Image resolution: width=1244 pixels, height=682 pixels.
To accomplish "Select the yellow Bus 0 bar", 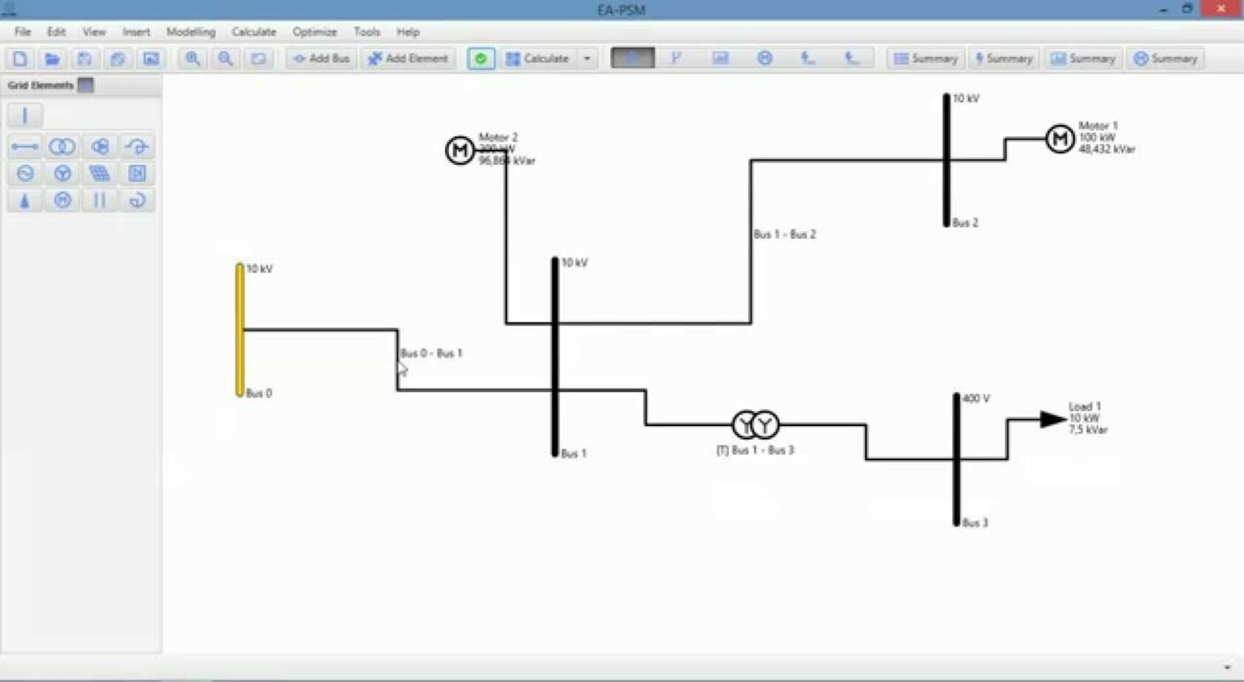I will tap(240, 329).
